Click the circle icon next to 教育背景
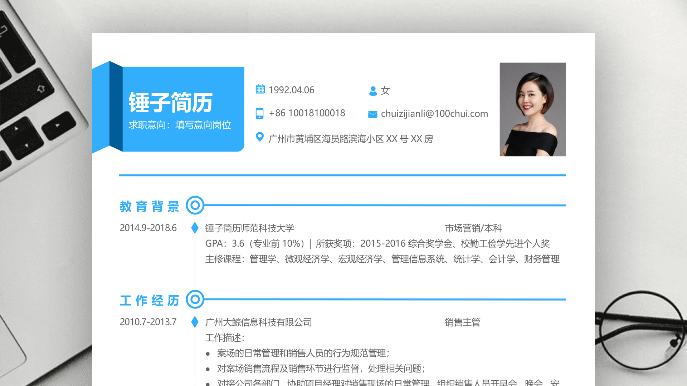Viewport: 687px width, 386px height. point(195,205)
